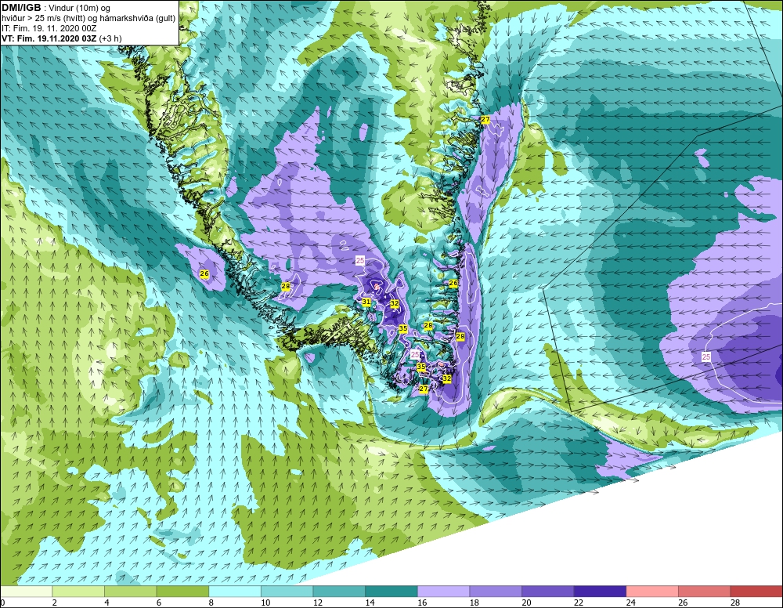783x608 pixels.
Task: Click the 12–14 m/s teal legend swatch
Action: click(339, 592)
